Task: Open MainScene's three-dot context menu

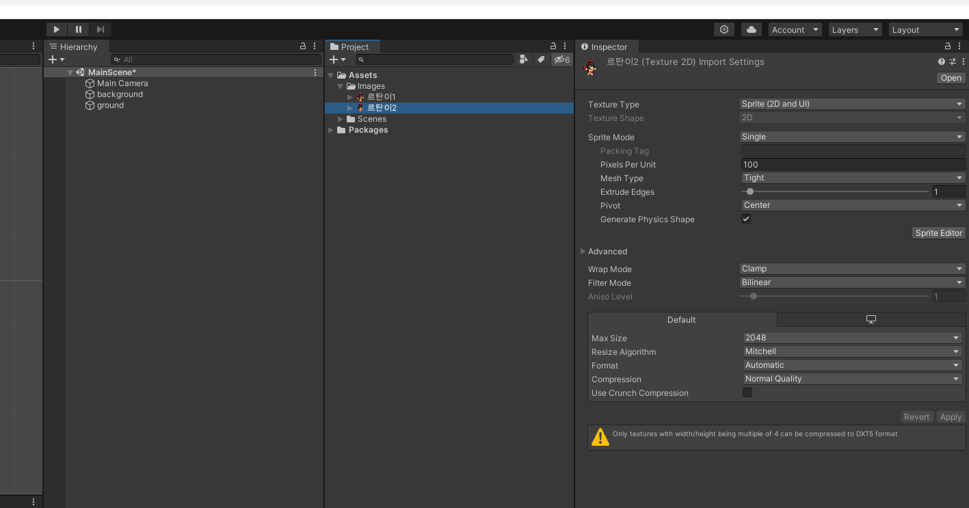Action: coord(315,72)
